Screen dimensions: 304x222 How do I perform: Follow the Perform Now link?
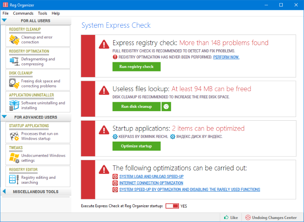[x=226, y=57]
